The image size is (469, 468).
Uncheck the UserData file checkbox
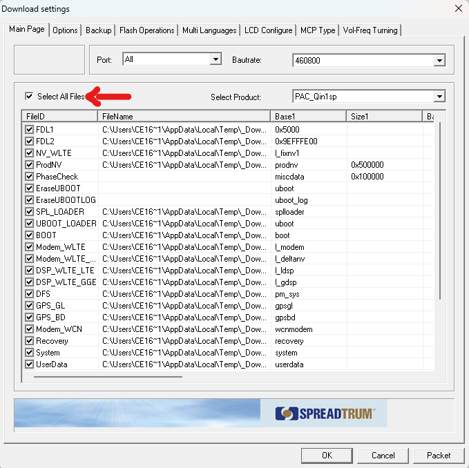[29, 364]
